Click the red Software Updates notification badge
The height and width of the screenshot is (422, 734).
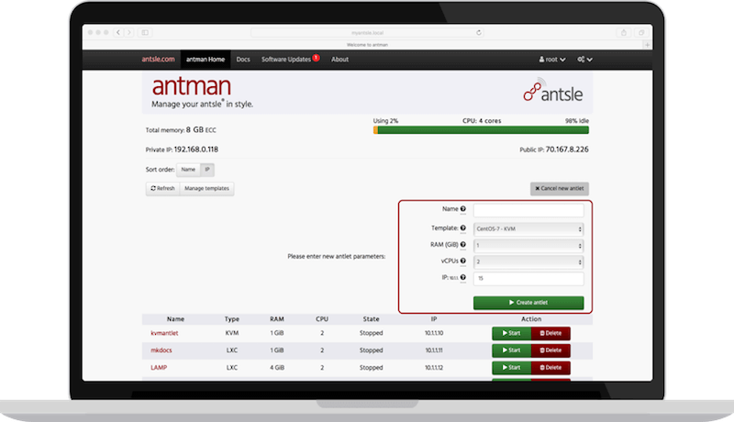(x=317, y=58)
